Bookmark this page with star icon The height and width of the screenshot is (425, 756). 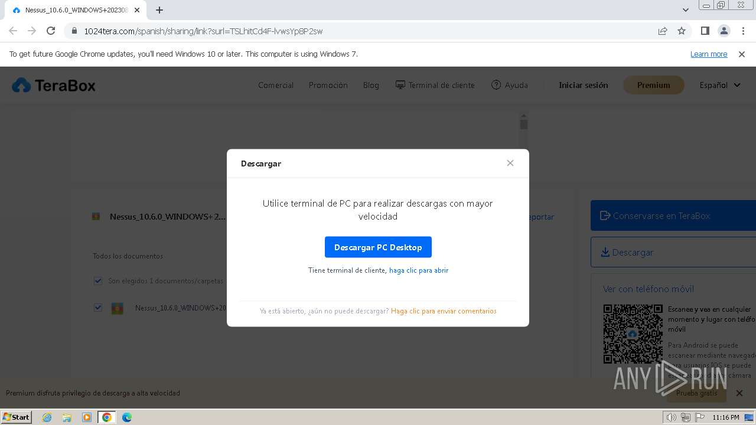coord(682,31)
